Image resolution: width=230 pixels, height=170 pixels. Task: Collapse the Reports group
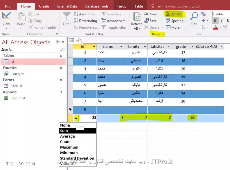(61, 92)
